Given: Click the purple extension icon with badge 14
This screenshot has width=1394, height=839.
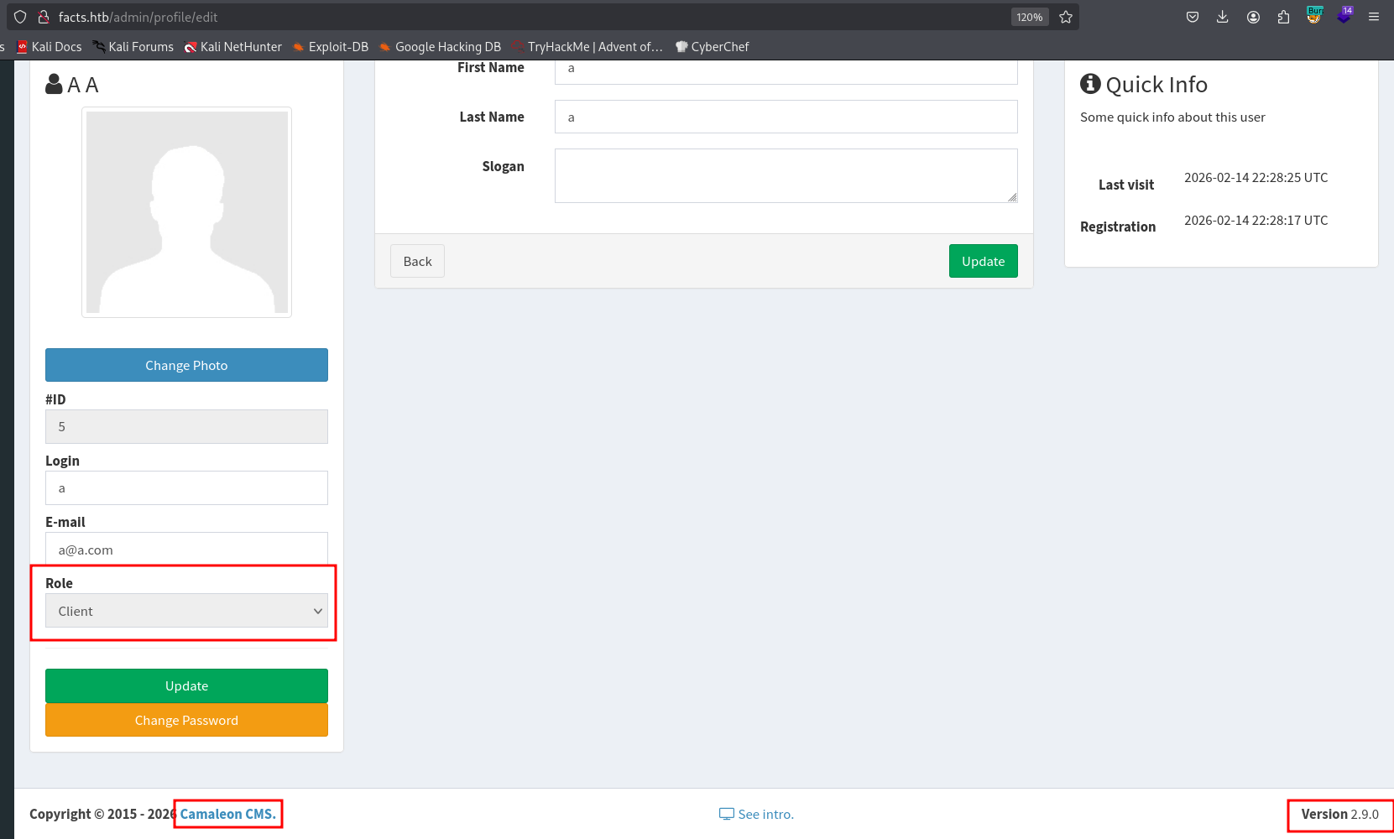Looking at the screenshot, I should pos(1344,16).
